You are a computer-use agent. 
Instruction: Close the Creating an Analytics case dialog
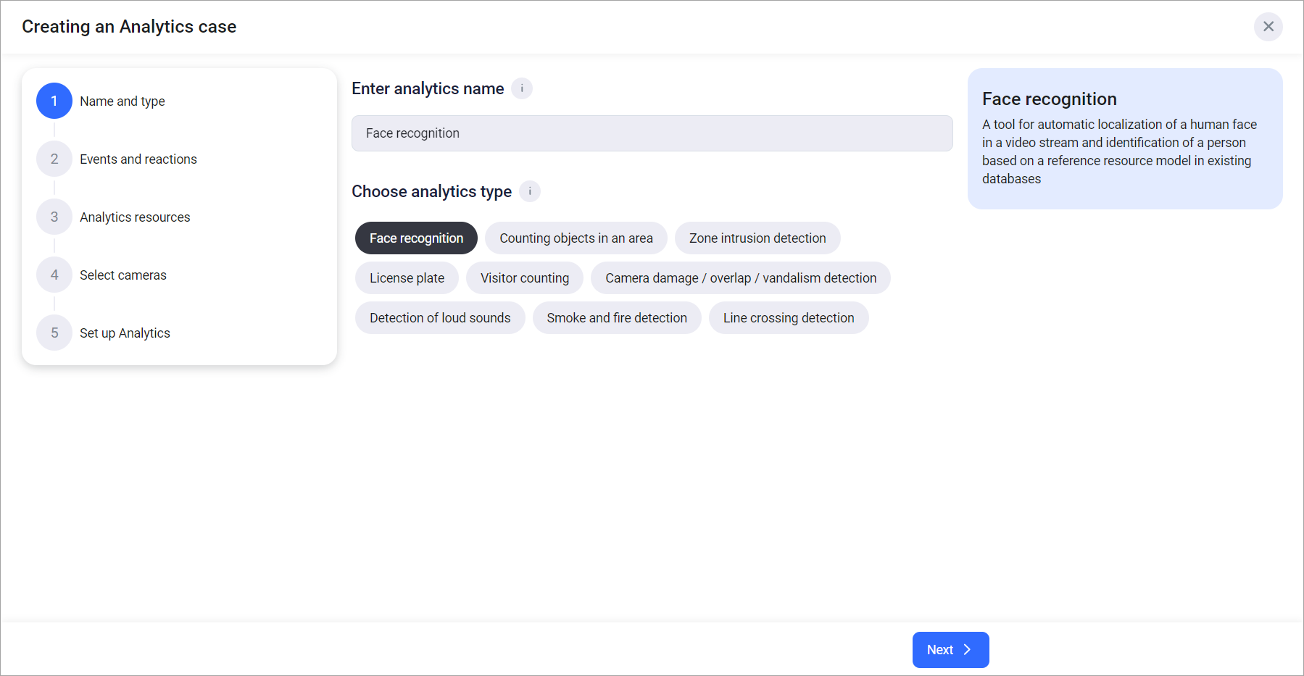pos(1268,27)
